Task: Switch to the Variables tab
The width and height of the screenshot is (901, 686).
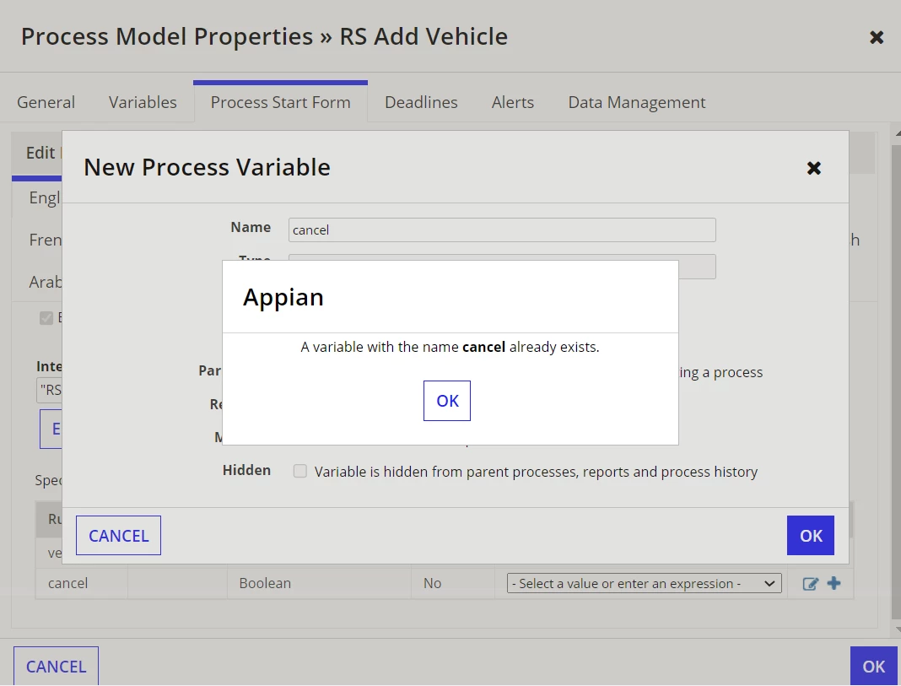Action: click(143, 102)
